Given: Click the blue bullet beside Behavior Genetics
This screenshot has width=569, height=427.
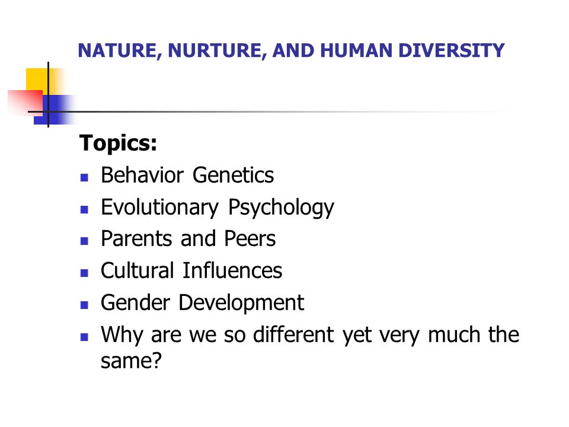Looking at the screenshot, I should pyautogui.click(x=85, y=177).
